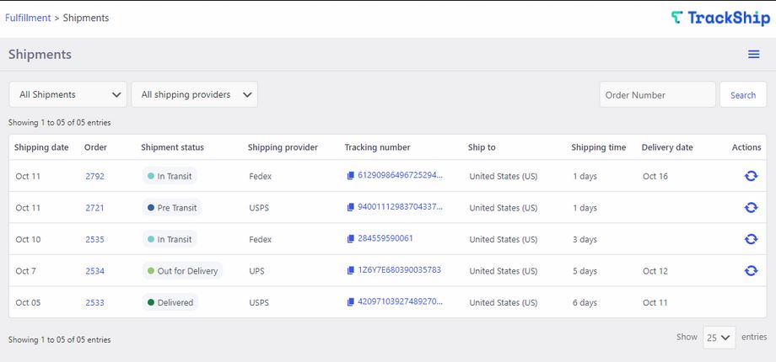Change the Show 25 entries dropdown
The image size is (776, 362).
pos(719,338)
